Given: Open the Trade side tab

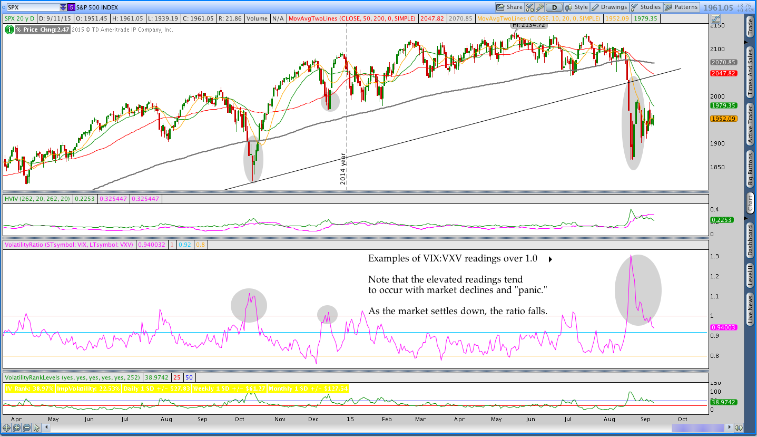Looking at the screenshot, I should (751, 27).
